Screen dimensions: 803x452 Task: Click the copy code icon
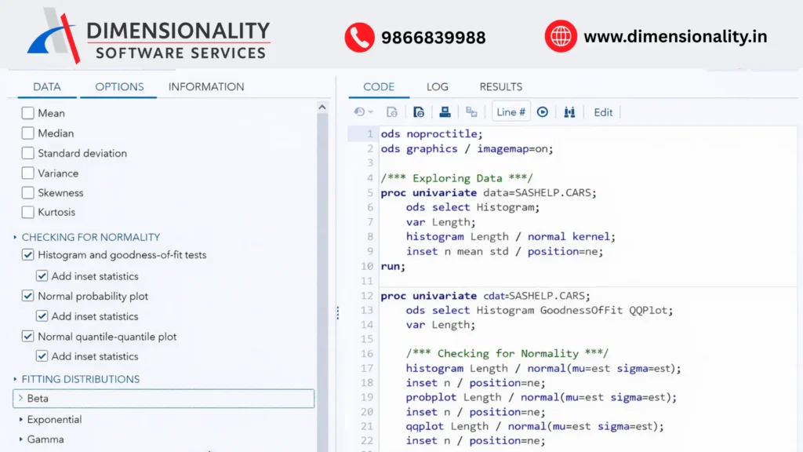[x=471, y=111]
